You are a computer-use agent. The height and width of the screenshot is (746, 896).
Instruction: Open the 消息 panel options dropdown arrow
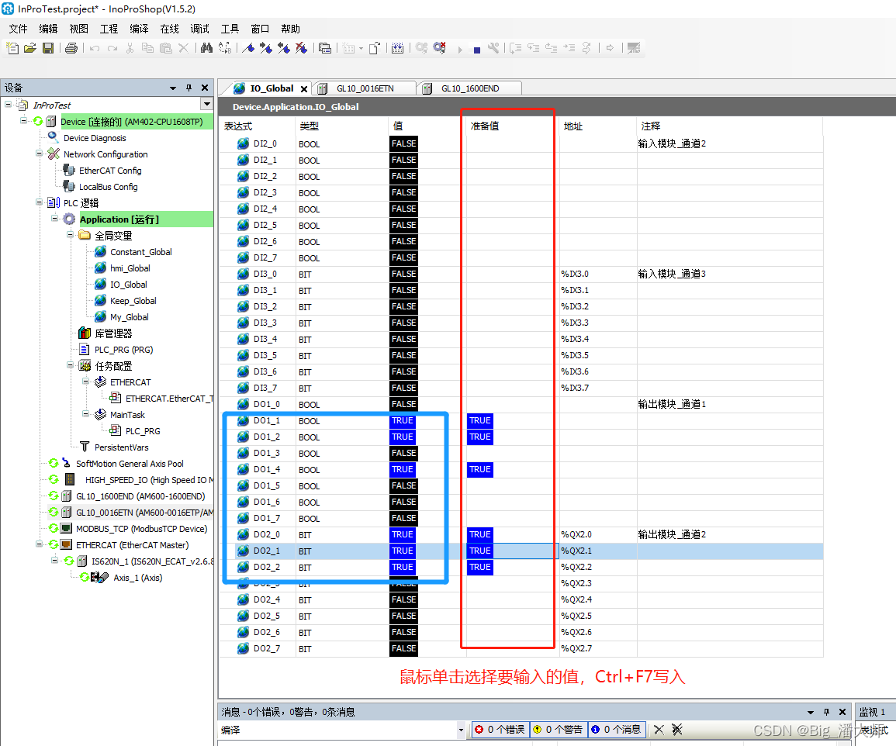tap(811, 713)
